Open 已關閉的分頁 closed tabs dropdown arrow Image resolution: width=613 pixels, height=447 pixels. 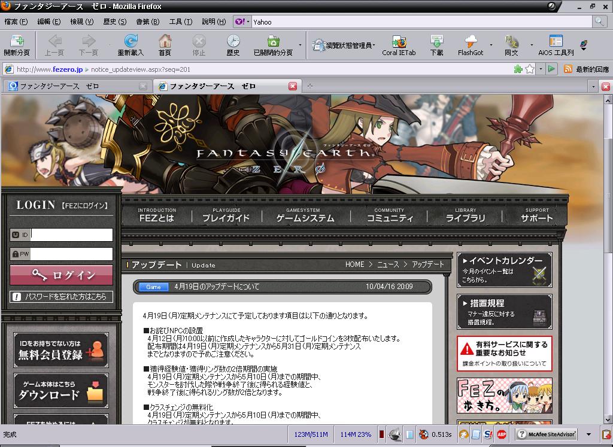pyautogui.click(x=299, y=45)
